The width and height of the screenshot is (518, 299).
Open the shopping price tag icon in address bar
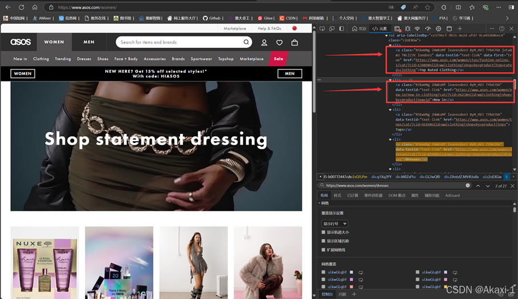click(x=403, y=7)
